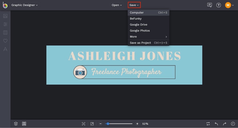
Task: Expand the More submenu arrow
Action: tap(166, 37)
